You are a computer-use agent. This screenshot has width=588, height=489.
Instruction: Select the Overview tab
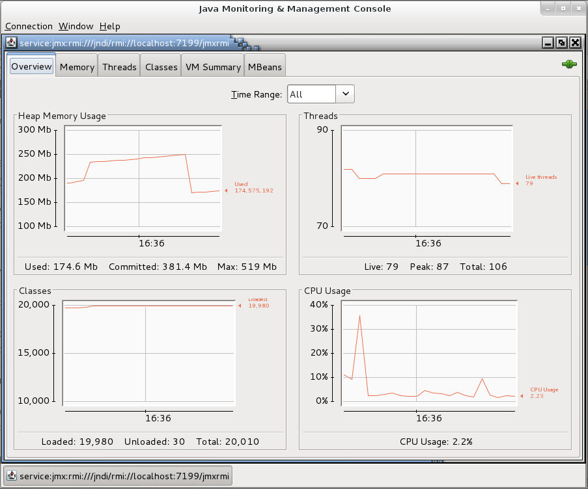pyautogui.click(x=31, y=66)
